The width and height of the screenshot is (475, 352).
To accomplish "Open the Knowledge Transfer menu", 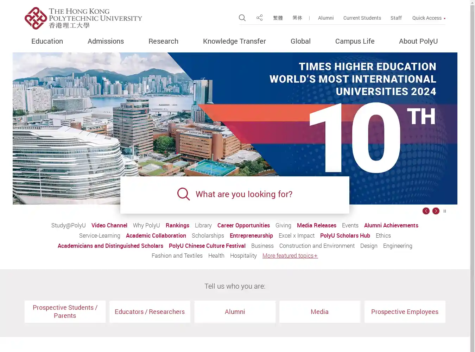I will [x=234, y=41].
